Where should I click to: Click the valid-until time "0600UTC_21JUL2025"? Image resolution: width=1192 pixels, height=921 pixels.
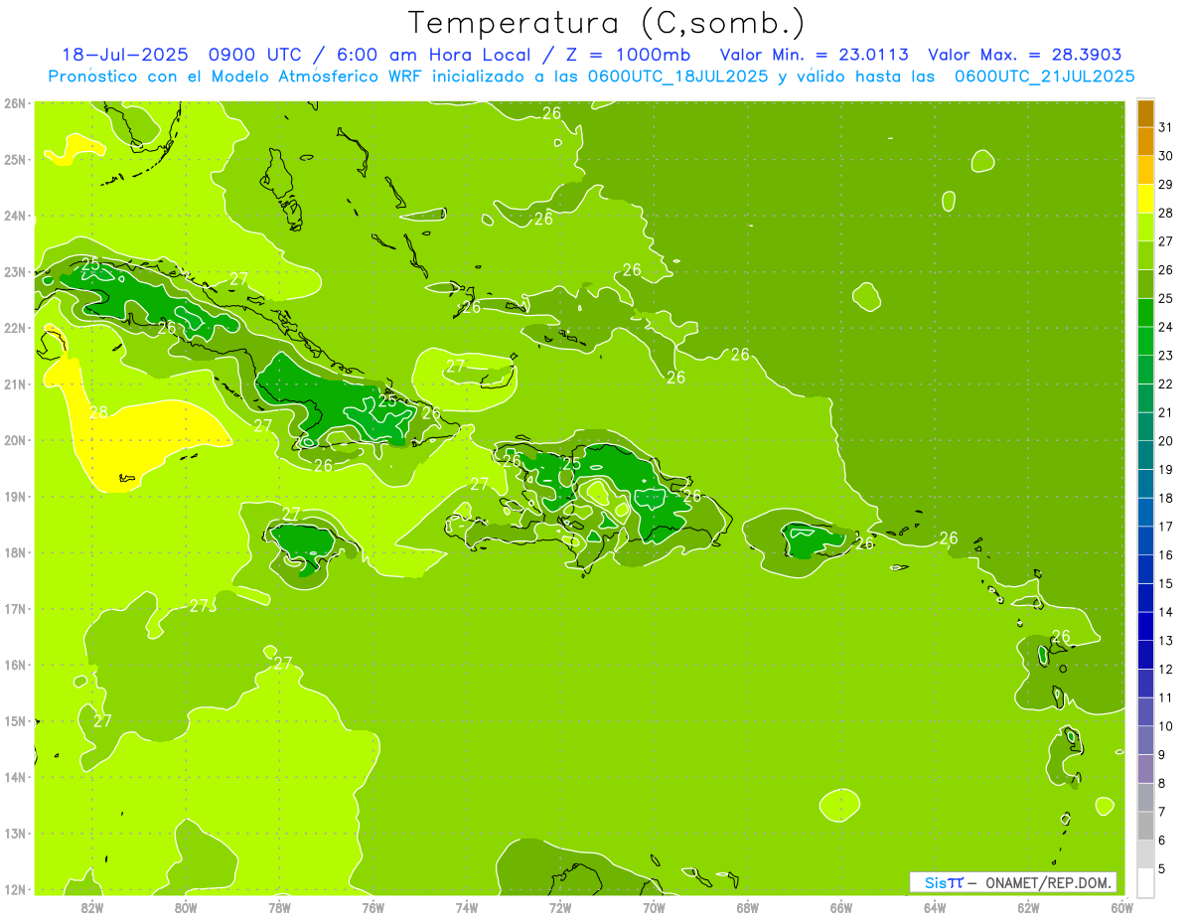(x=1044, y=77)
